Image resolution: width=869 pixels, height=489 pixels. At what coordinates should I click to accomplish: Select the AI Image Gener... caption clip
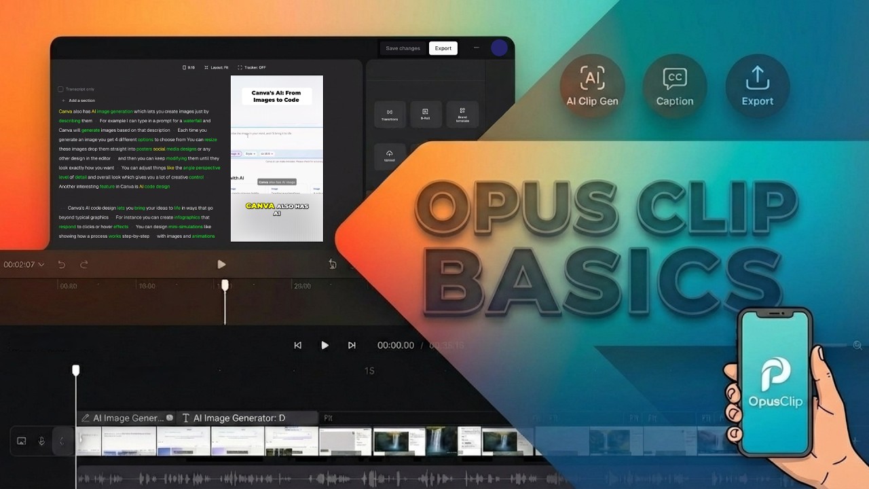(126, 418)
